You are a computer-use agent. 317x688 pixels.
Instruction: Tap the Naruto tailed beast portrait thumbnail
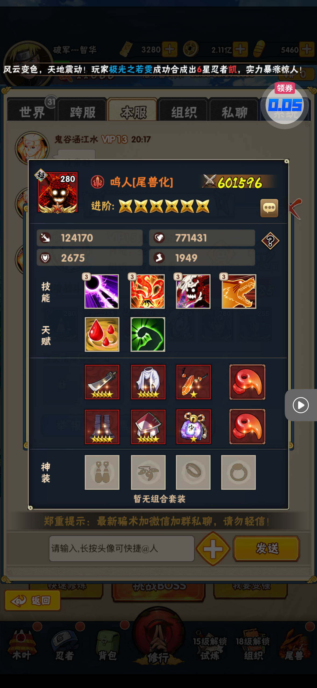point(58,192)
